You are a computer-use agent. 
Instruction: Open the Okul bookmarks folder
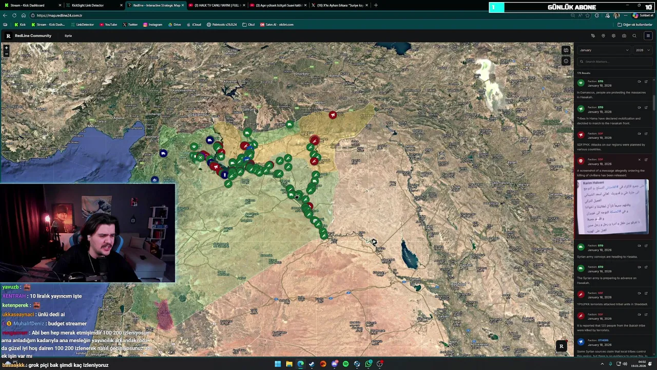[249, 25]
